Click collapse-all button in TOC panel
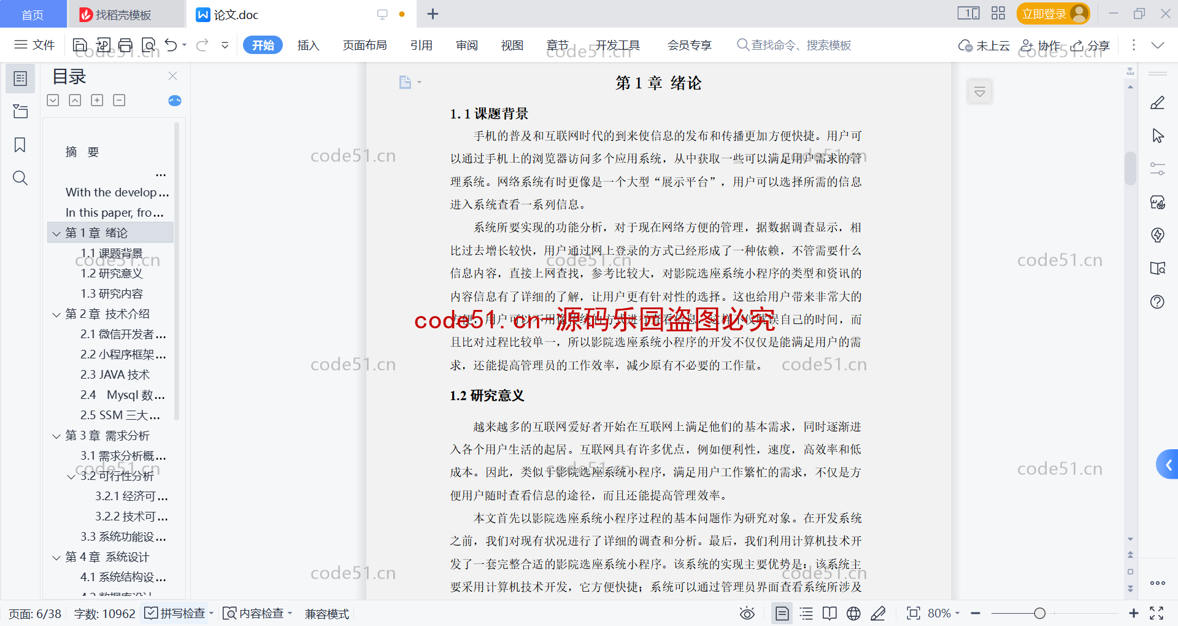The height and width of the screenshot is (626, 1178). click(75, 100)
